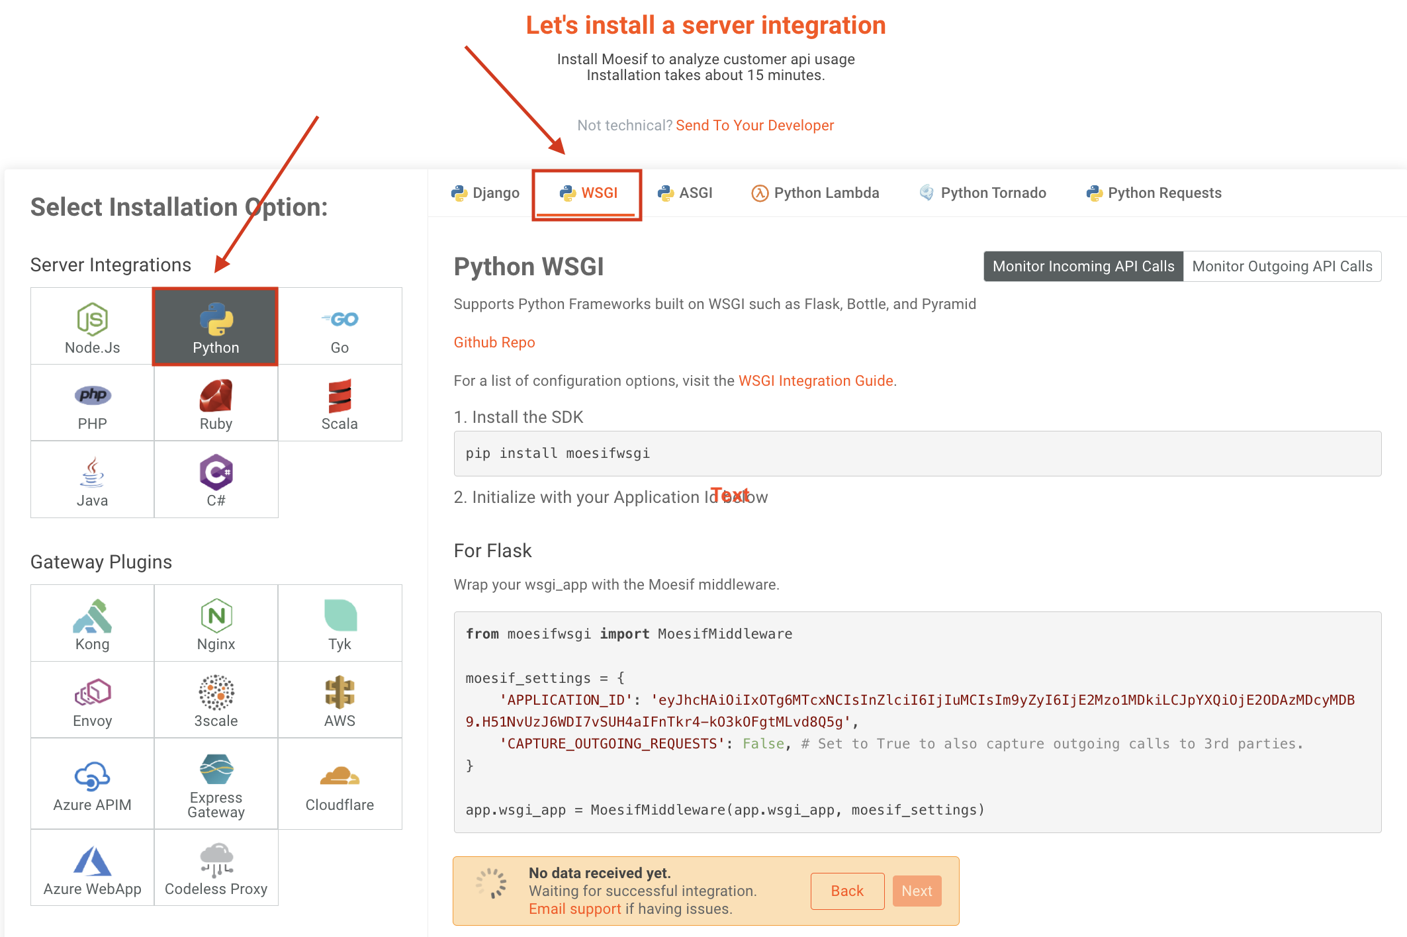This screenshot has height=937, width=1407.
Task: Pick the Ruby server integration
Action: [215, 403]
